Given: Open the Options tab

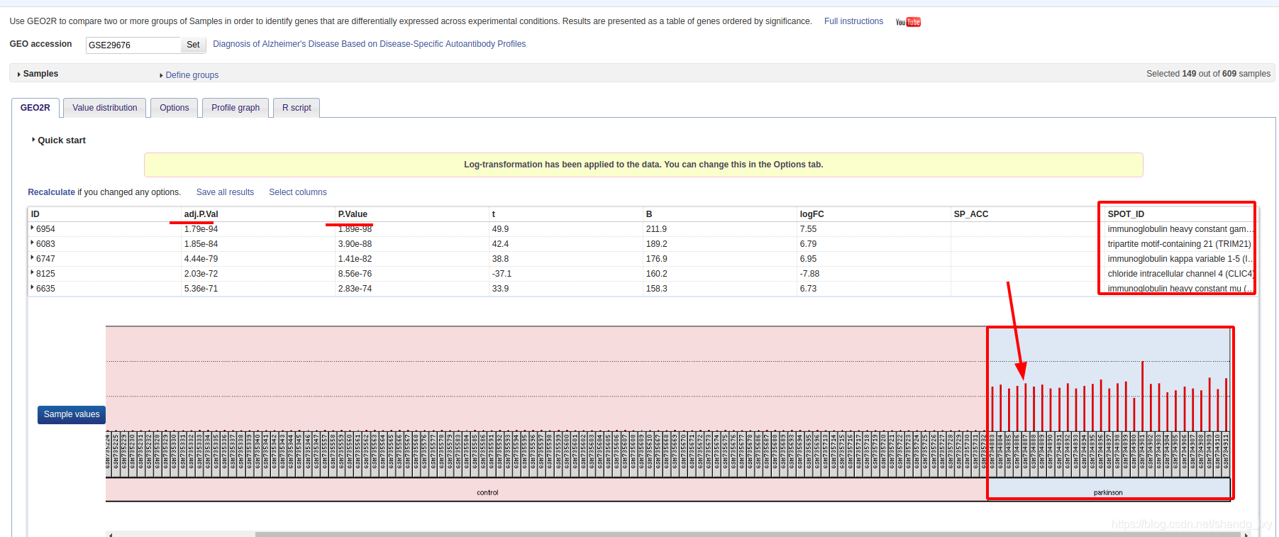Looking at the screenshot, I should coord(174,108).
